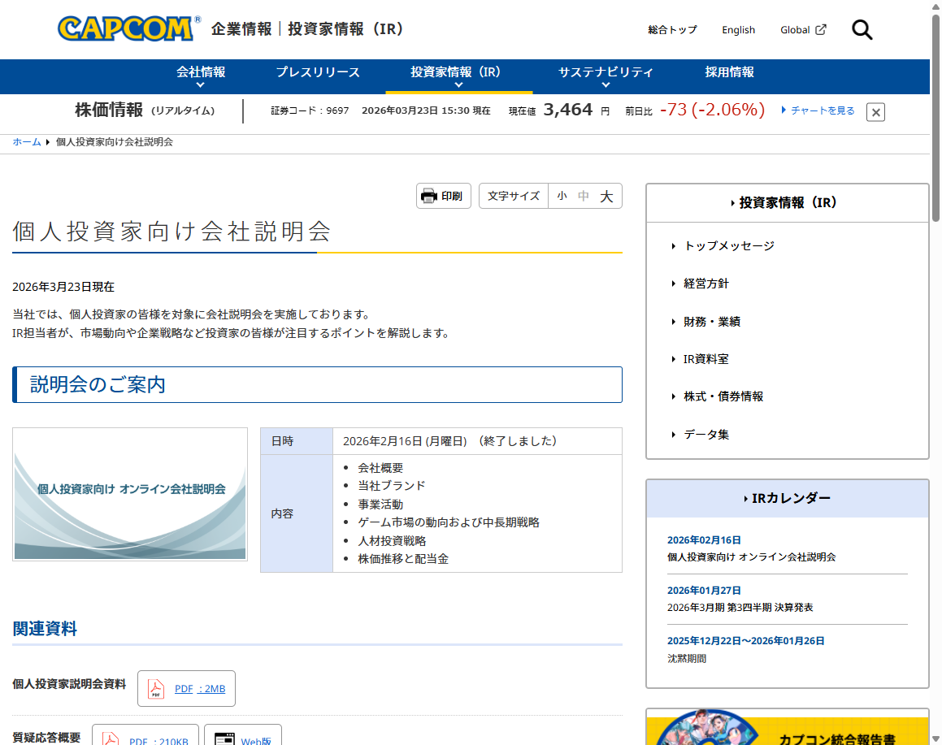Open the PDF icon for 個人投資家説明会資料
The image size is (942, 745).
[x=154, y=688]
